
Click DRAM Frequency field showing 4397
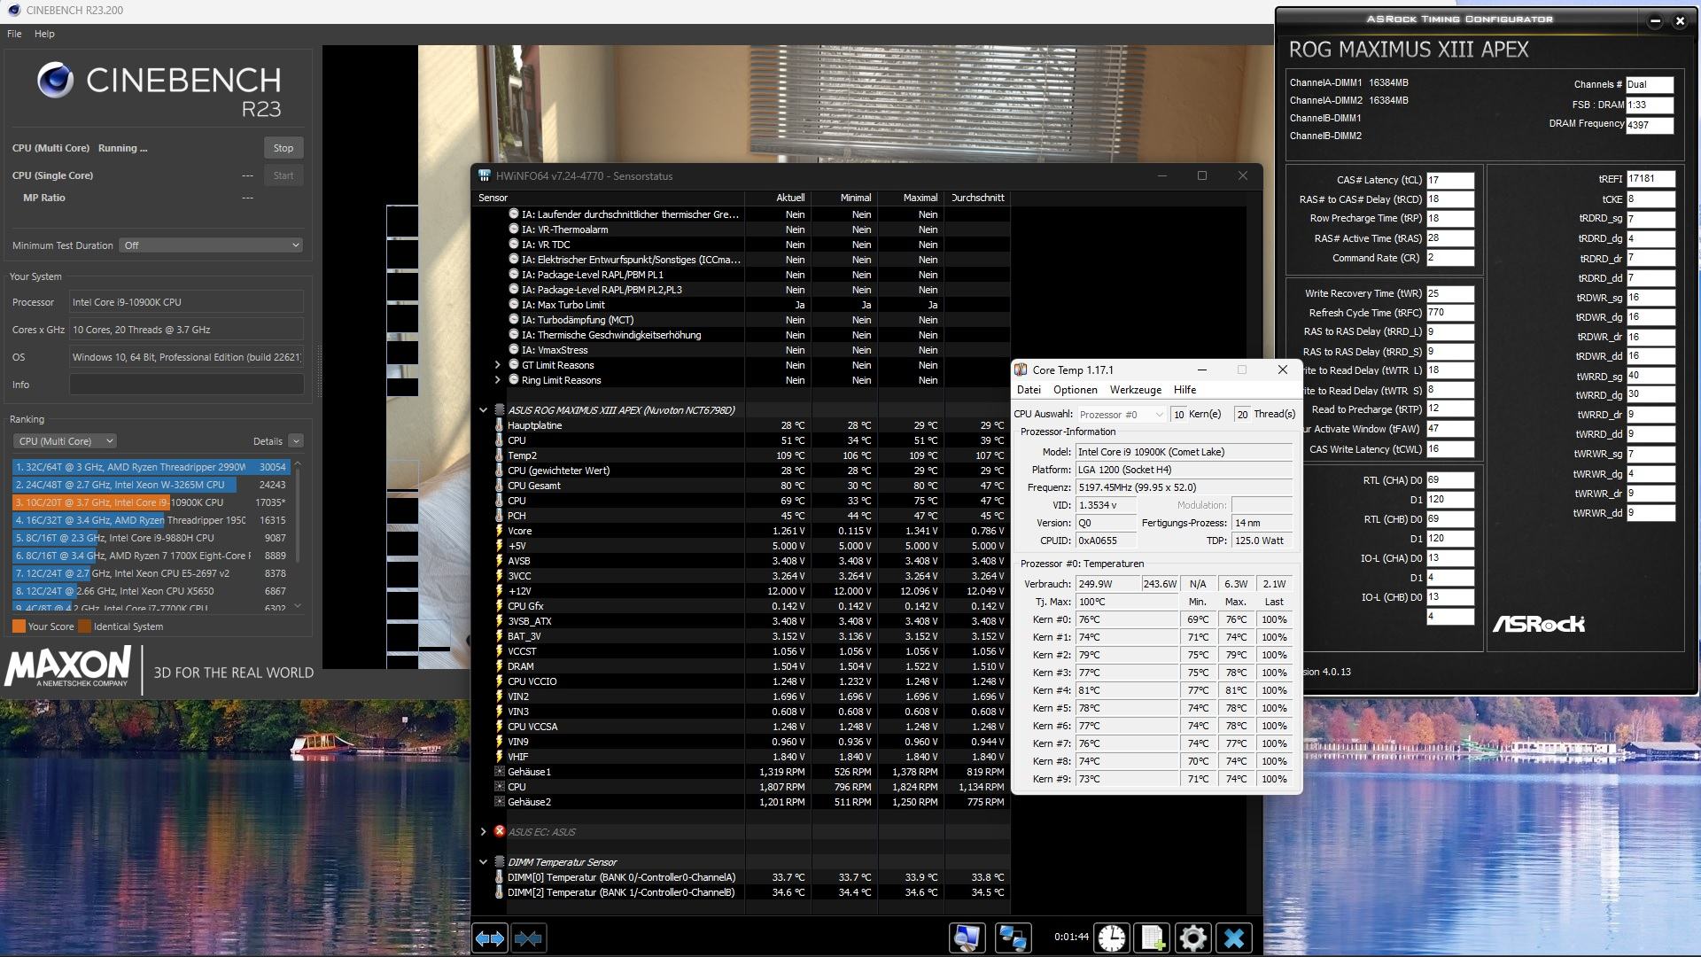coord(1650,125)
